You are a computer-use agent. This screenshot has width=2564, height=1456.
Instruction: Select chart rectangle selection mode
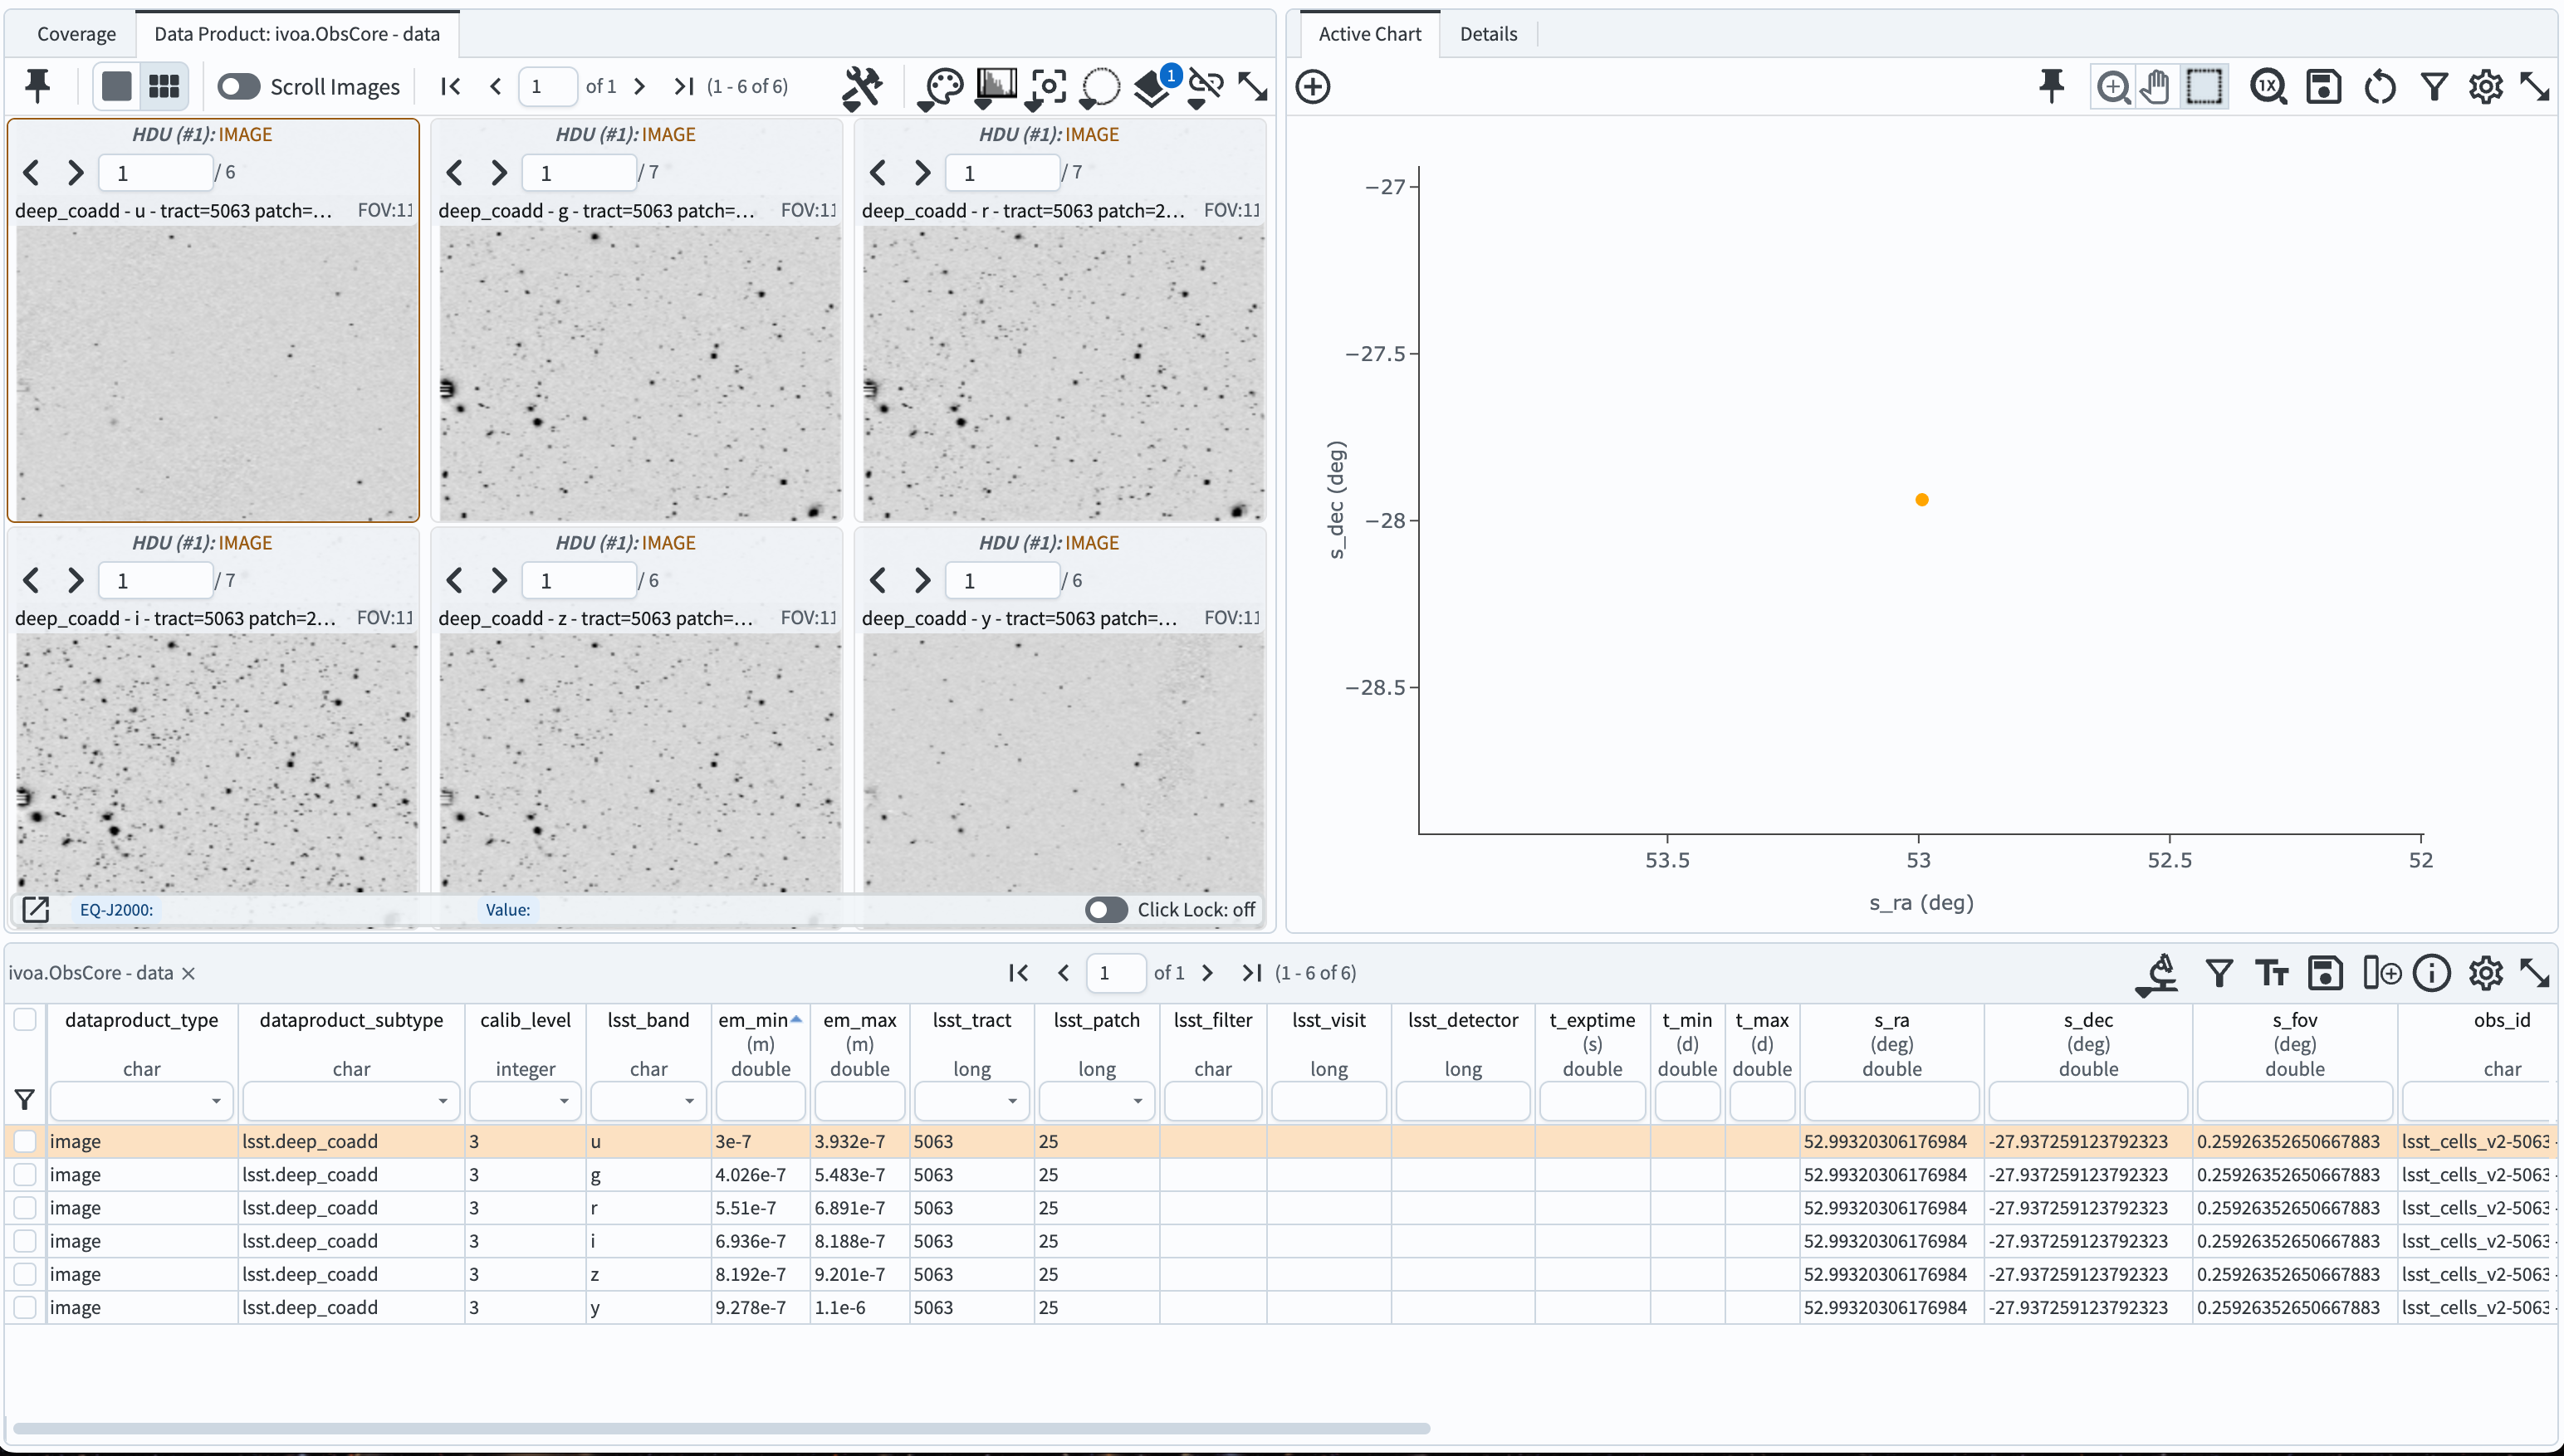pyautogui.click(x=2204, y=87)
